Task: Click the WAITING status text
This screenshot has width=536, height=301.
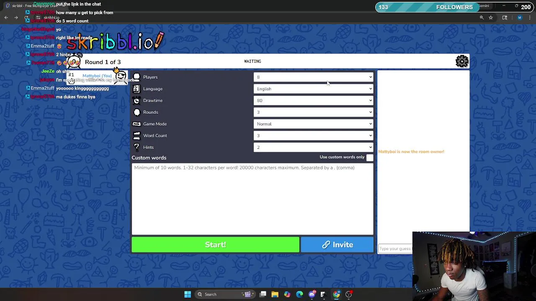Action: pyautogui.click(x=253, y=61)
